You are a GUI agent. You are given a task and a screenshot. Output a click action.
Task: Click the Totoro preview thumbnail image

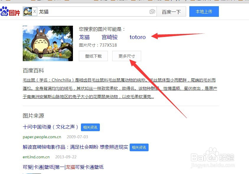[48, 43]
